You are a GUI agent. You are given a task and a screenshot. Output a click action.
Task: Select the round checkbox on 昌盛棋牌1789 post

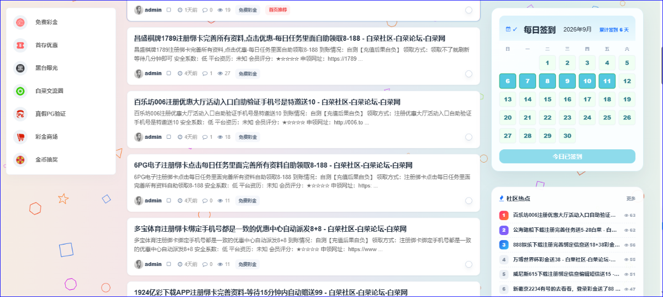469,74
